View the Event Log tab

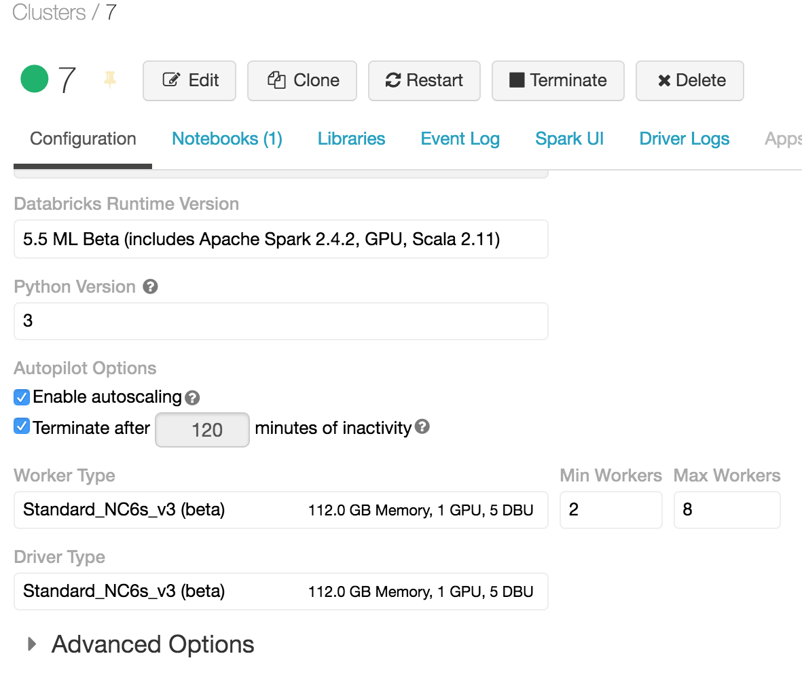pyautogui.click(x=460, y=139)
